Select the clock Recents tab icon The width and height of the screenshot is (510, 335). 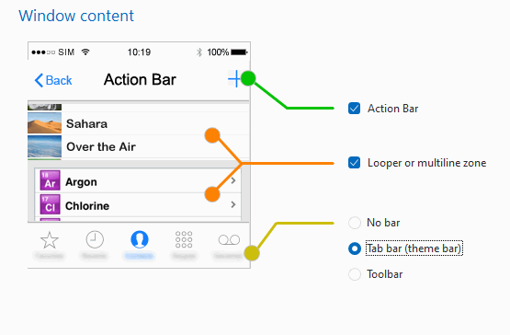click(x=95, y=239)
